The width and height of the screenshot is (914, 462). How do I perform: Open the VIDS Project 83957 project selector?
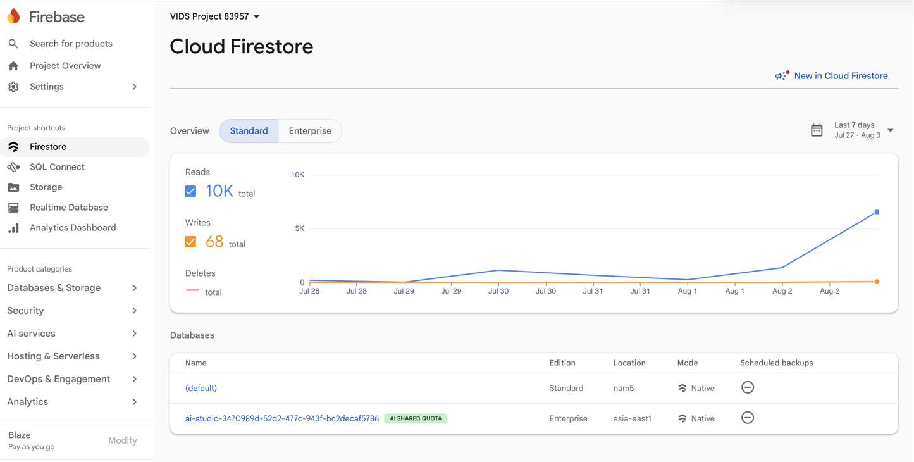click(x=215, y=16)
